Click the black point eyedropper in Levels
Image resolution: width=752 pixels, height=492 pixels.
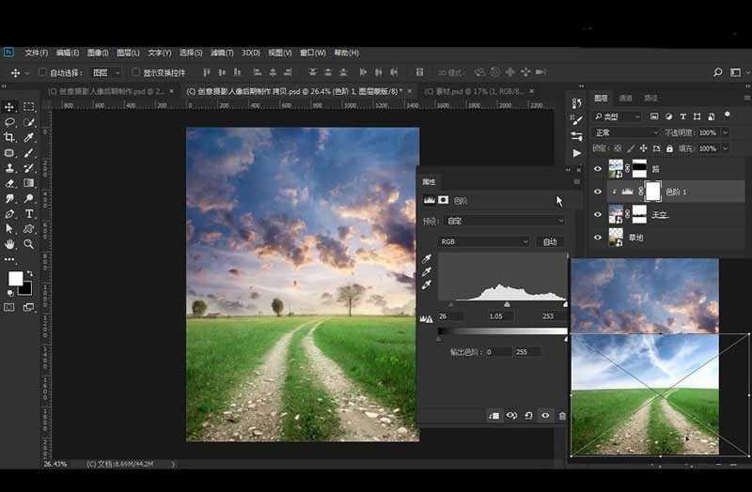click(427, 258)
